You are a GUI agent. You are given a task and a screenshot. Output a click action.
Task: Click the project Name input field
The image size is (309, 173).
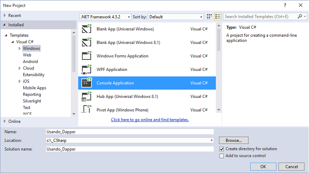(x=130, y=132)
